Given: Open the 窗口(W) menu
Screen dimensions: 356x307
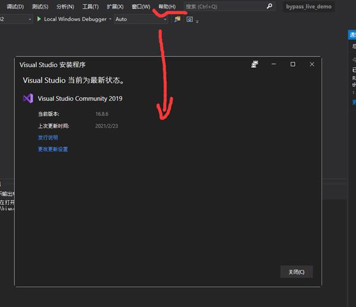Looking at the screenshot, I should point(141,7).
